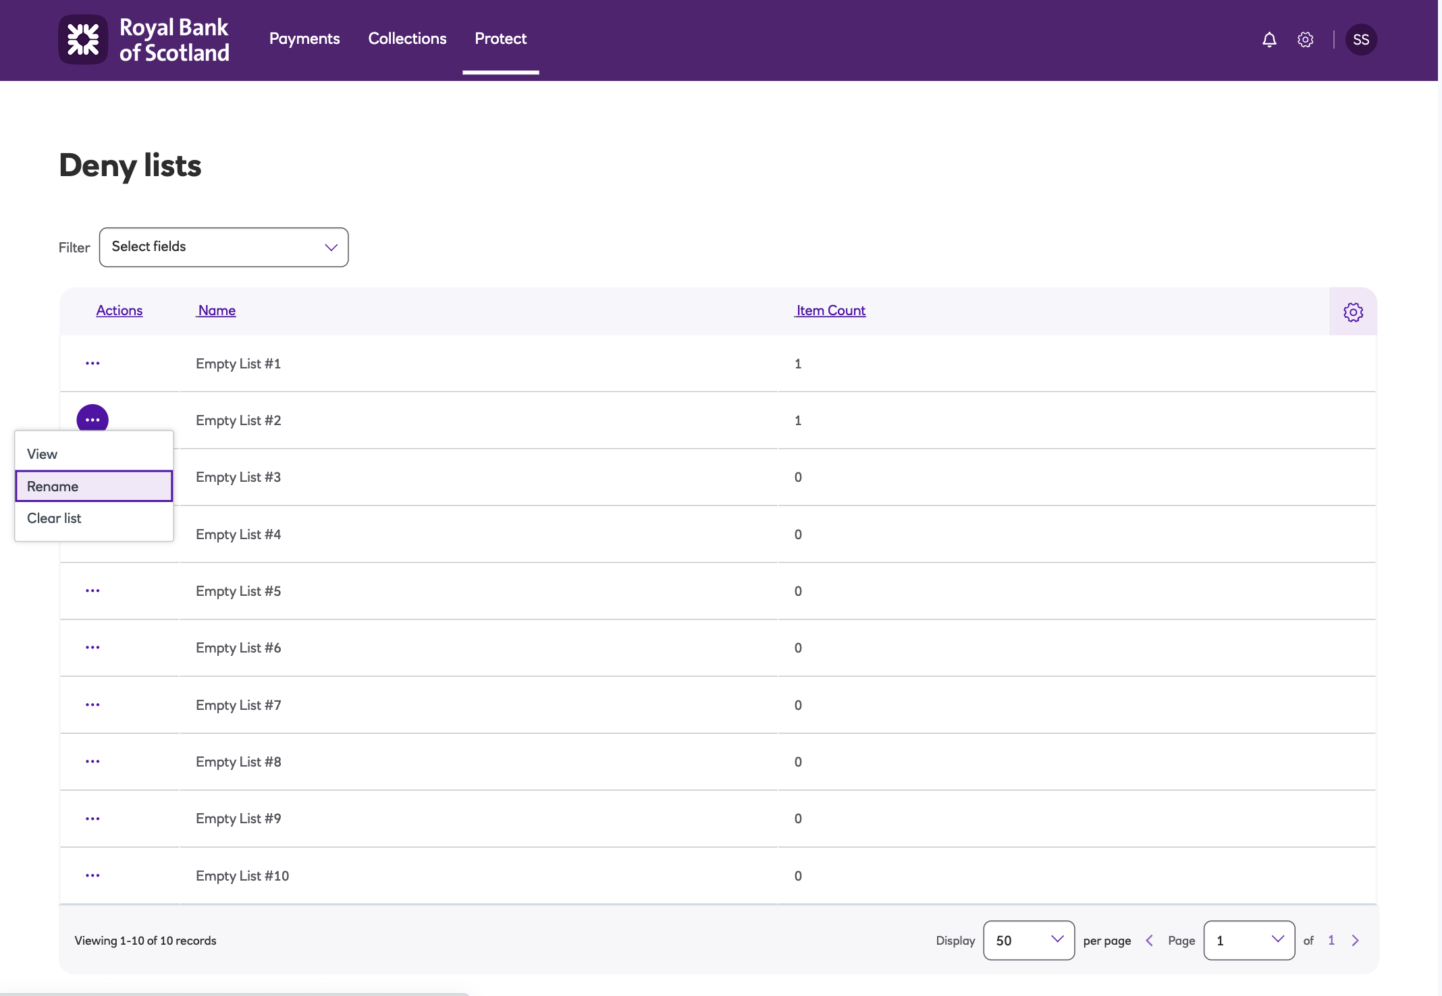Click total pages link '1'

(1331, 940)
